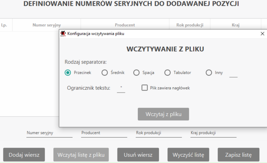
Task: Click the Zapisz listę button
Action: point(239,155)
